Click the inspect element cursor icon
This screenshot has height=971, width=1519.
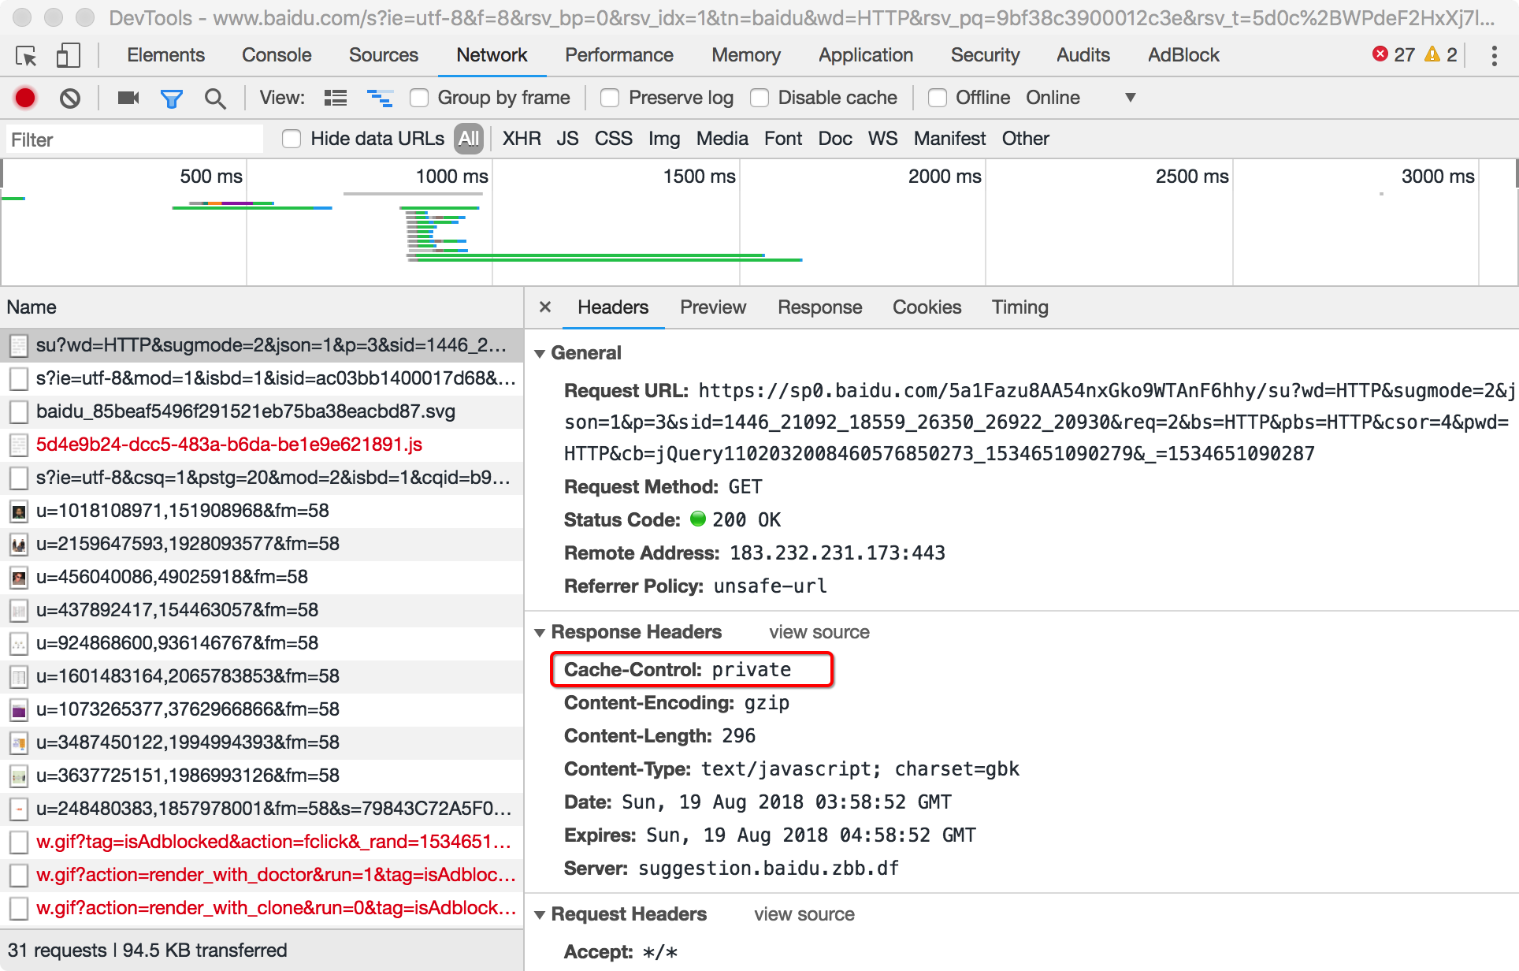coord(26,56)
